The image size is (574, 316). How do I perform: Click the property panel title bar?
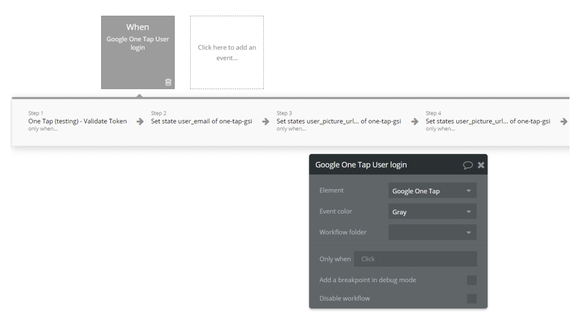point(384,165)
